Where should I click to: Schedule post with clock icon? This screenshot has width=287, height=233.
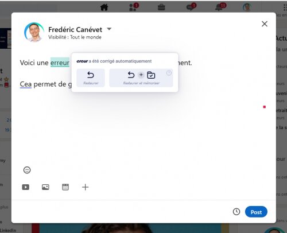tap(236, 212)
